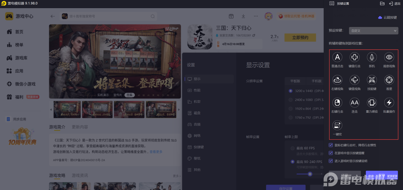Select the 键盘视角 key icon
This screenshot has height=190, width=403.
354,80
